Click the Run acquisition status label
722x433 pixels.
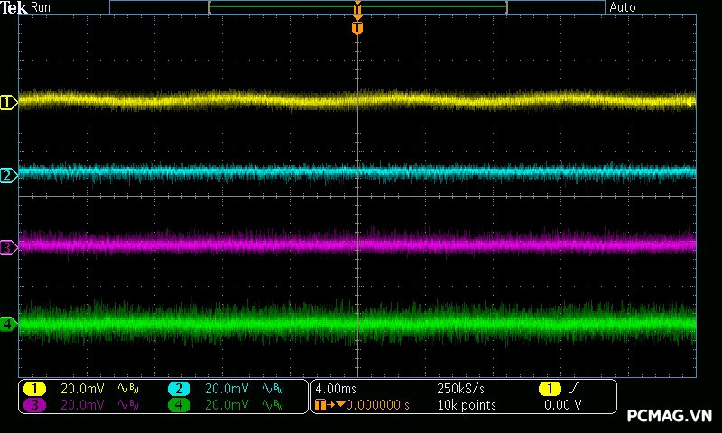click(41, 7)
